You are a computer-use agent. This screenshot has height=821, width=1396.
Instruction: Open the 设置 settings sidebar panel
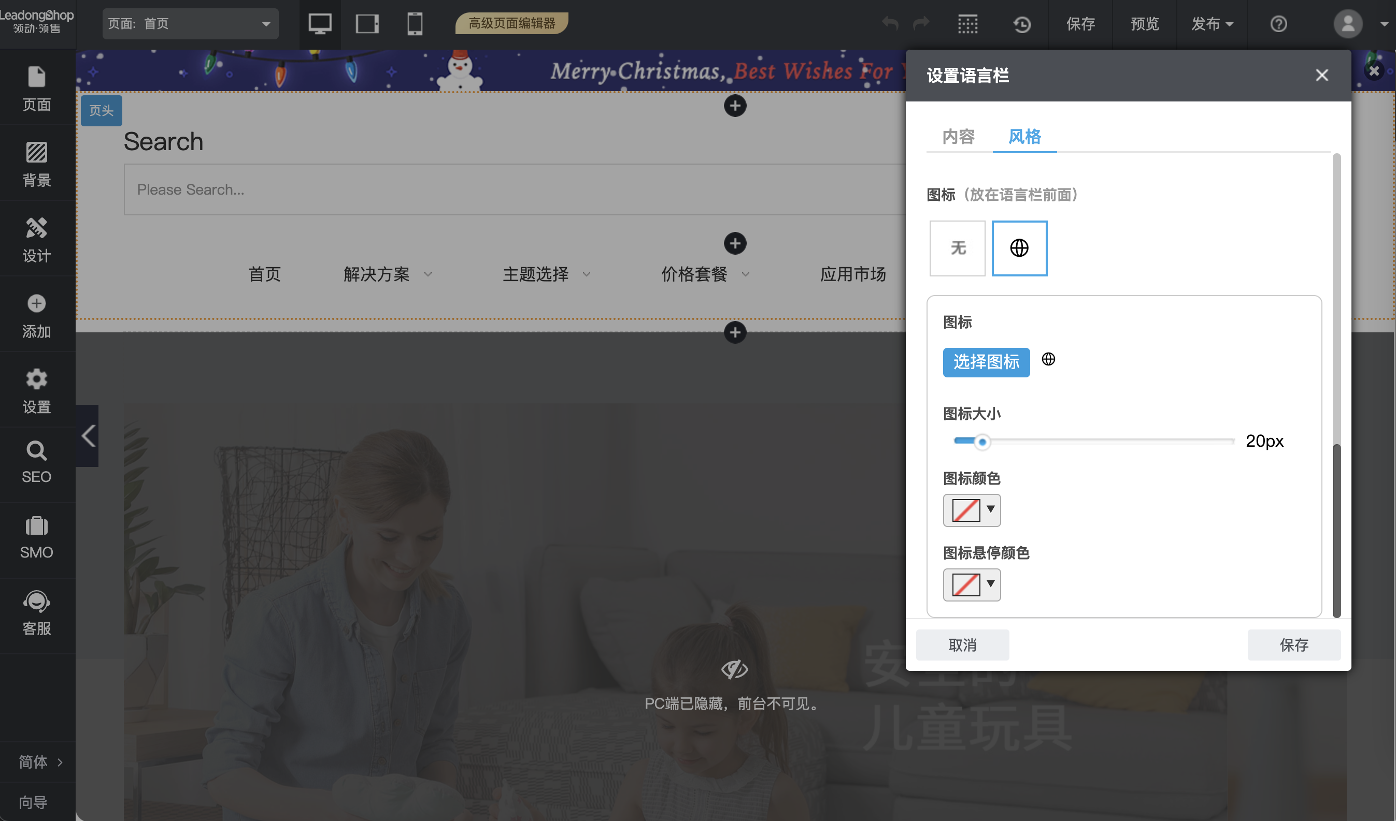[x=36, y=390]
